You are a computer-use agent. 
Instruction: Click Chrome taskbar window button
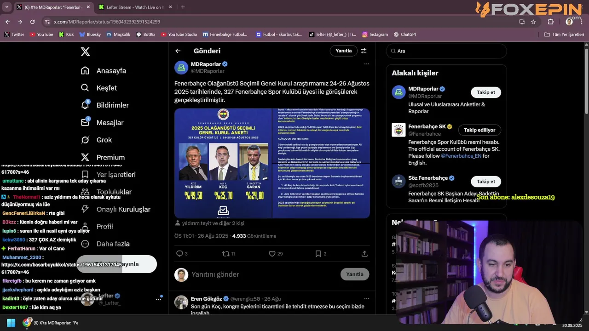coord(51,323)
